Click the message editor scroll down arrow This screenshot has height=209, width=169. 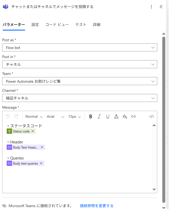[154, 189]
